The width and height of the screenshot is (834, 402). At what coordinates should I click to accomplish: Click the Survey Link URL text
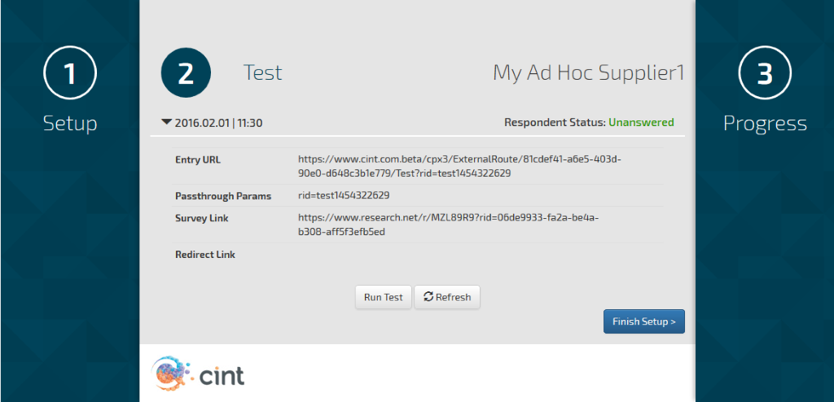click(x=449, y=225)
